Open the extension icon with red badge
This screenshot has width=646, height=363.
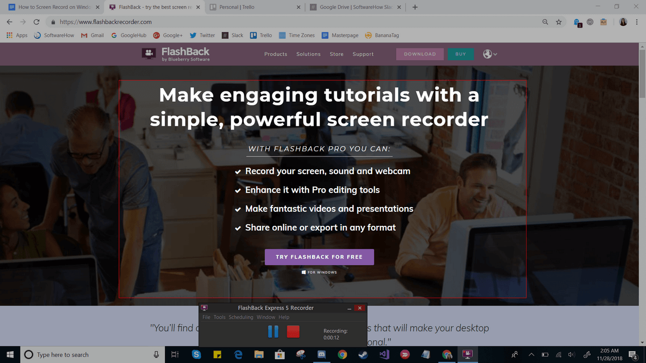[577, 23]
